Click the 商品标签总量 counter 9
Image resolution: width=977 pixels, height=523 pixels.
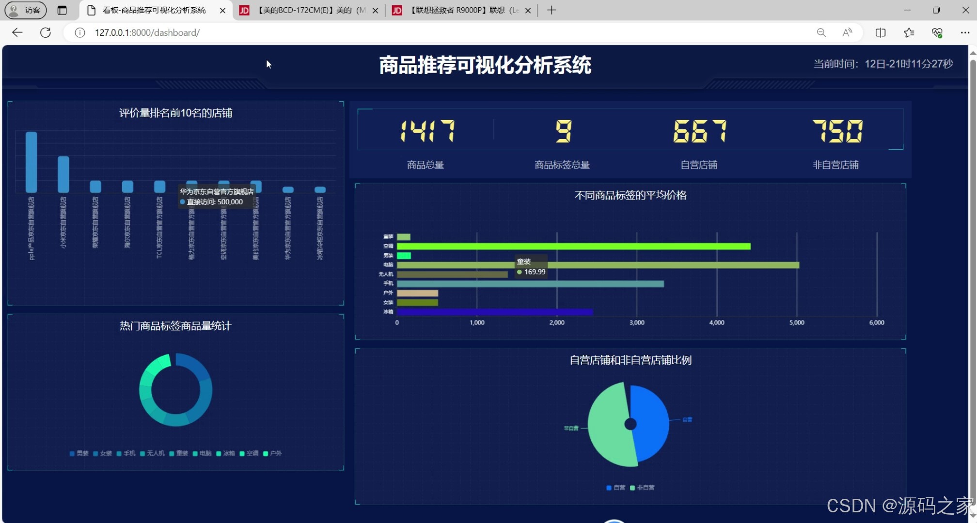coord(563,131)
